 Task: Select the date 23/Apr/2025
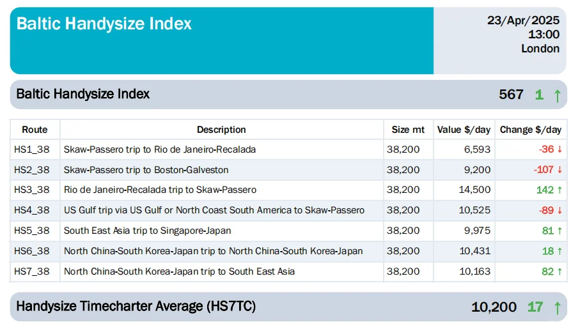click(x=523, y=20)
